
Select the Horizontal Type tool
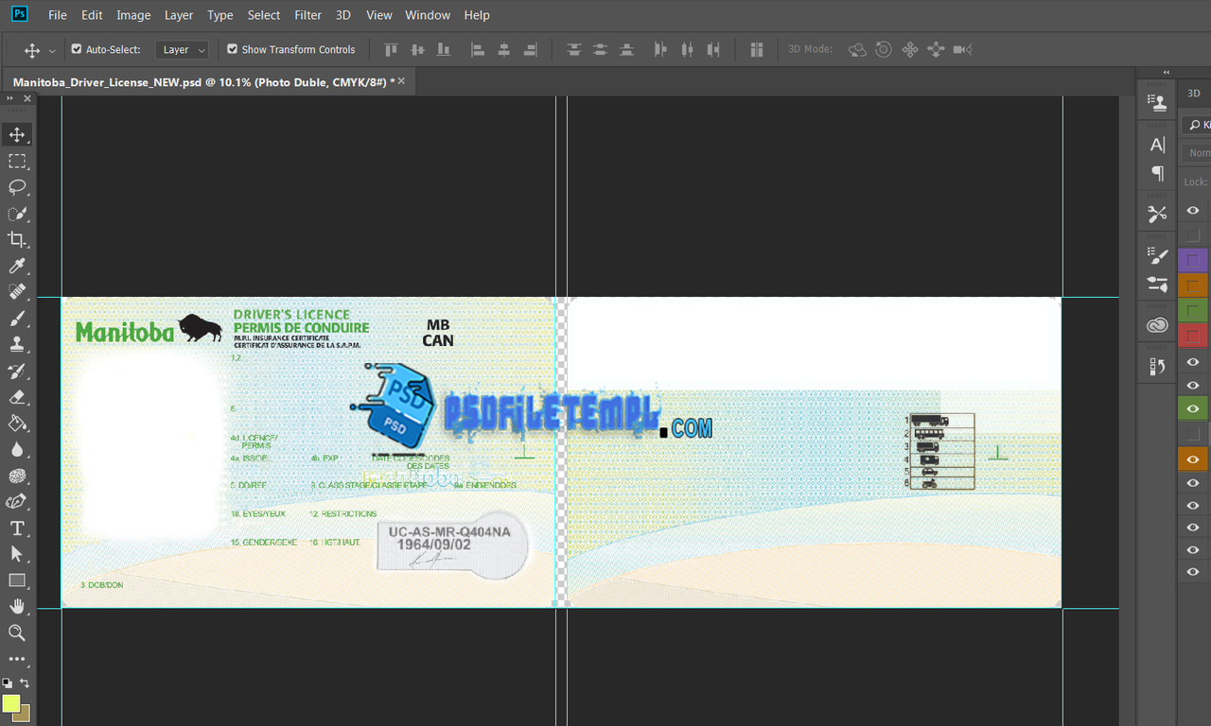pyautogui.click(x=17, y=528)
